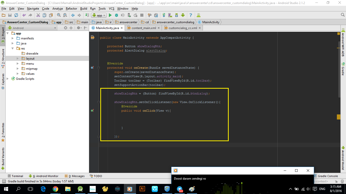Expand the java folder in project tree
The width and height of the screenshot is (346, 194).
coord(13,43)
